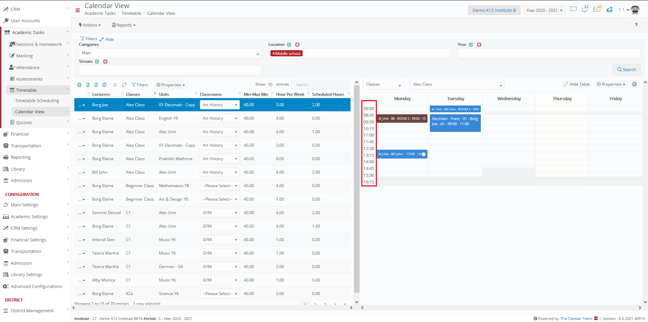
Task: Click the table Filters button
Action: click(x=140, y=85)
